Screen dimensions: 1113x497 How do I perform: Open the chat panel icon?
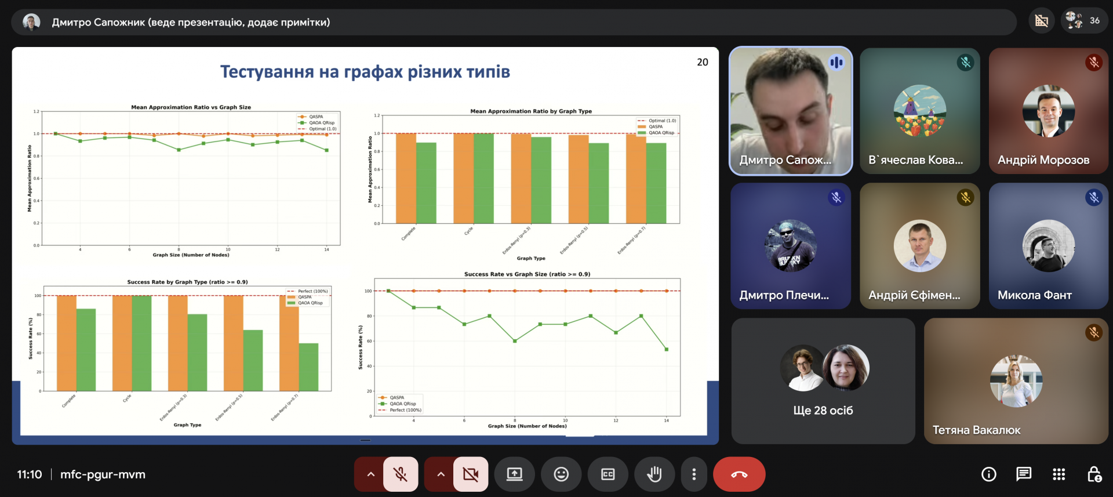coord(1023,474)
